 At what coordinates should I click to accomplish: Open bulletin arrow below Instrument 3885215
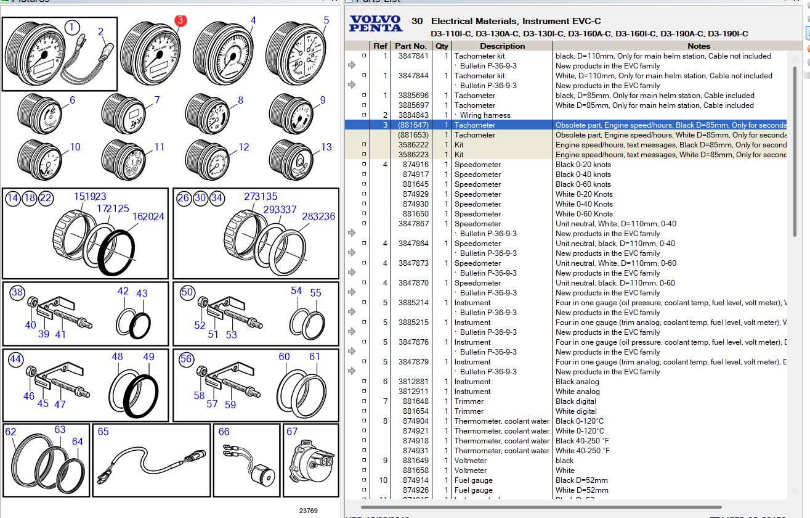coord(352,332)
